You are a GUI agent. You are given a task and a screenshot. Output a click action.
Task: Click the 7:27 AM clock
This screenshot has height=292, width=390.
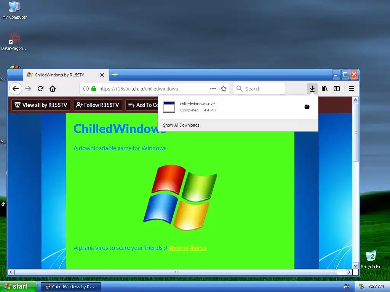(376, 286)
